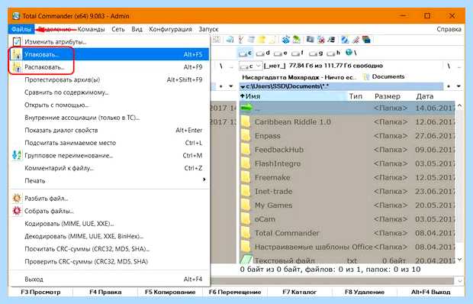Switch to drive e button
The height and width of the screenshot is (304, 473).
(280, 53)
